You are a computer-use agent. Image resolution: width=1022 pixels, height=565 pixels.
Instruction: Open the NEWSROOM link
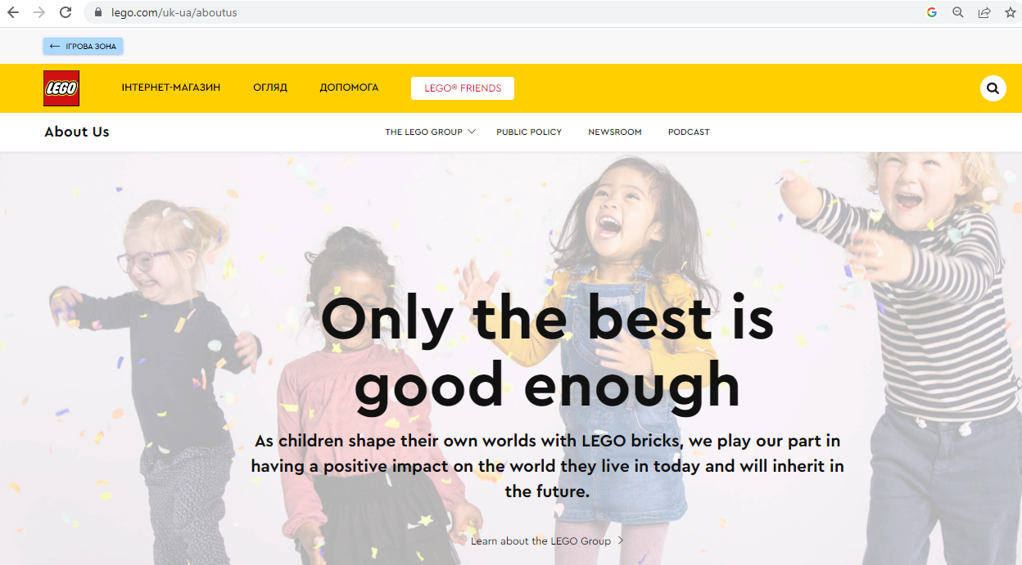tap(615, 132)
